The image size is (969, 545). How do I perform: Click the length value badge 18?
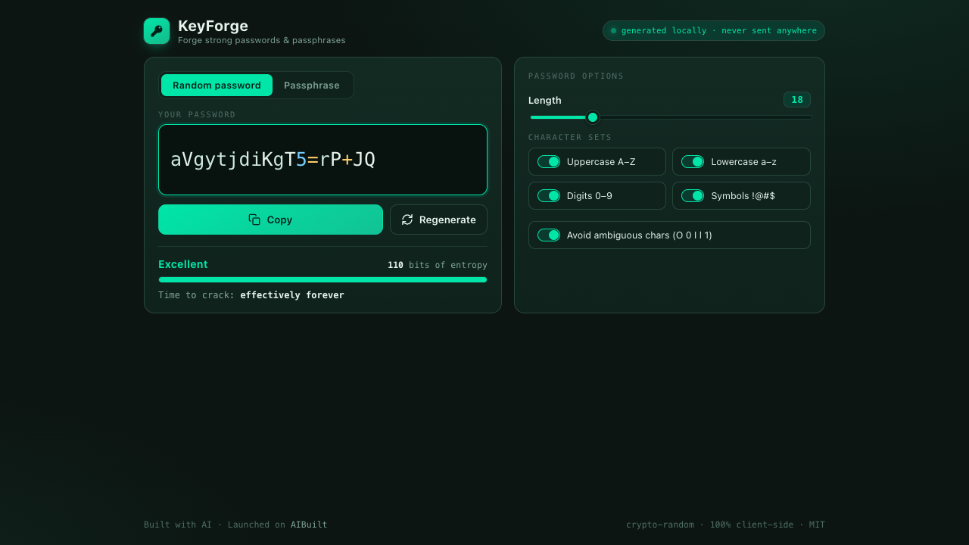797,100
